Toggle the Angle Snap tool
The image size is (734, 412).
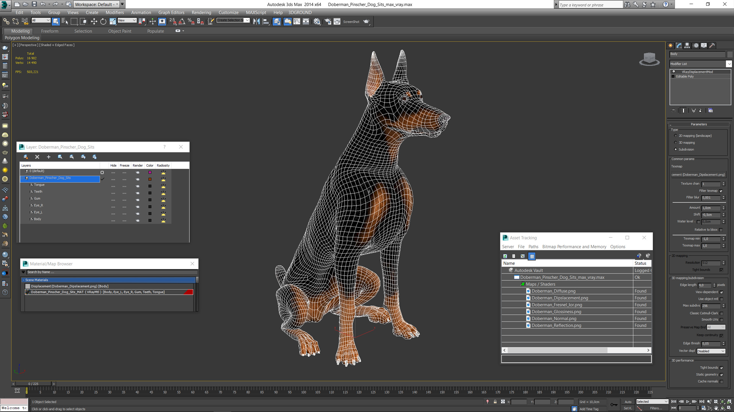[182, 21]
